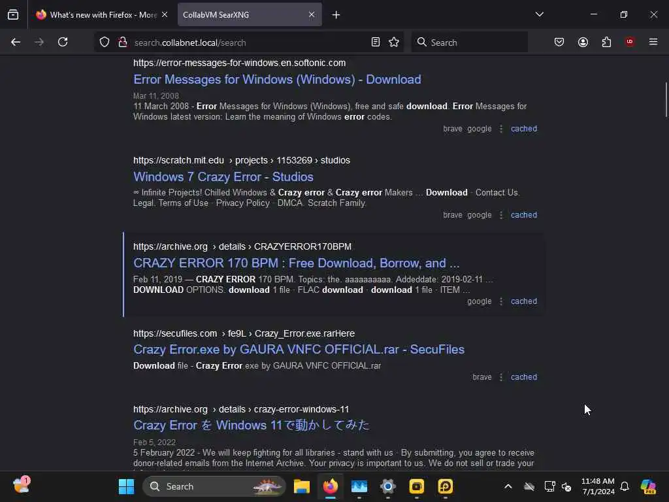
Task: Click secufiles.com URL breadcrumb
Action: (244, 333)
